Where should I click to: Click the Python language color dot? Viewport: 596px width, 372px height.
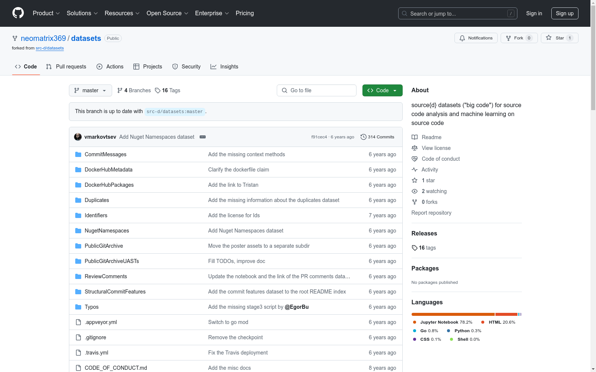448,331
